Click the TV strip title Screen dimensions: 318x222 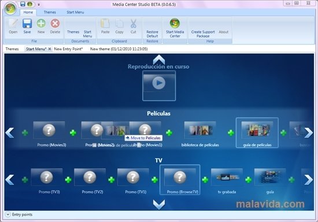point(158,161)
